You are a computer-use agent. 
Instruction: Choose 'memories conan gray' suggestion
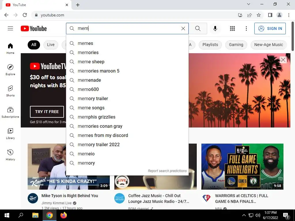click(x=127, y=126)
